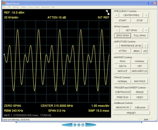This screenshot has width=158, height=130.
Task: Click the left handle of the playback timeline slider
Action: [16, 122]
